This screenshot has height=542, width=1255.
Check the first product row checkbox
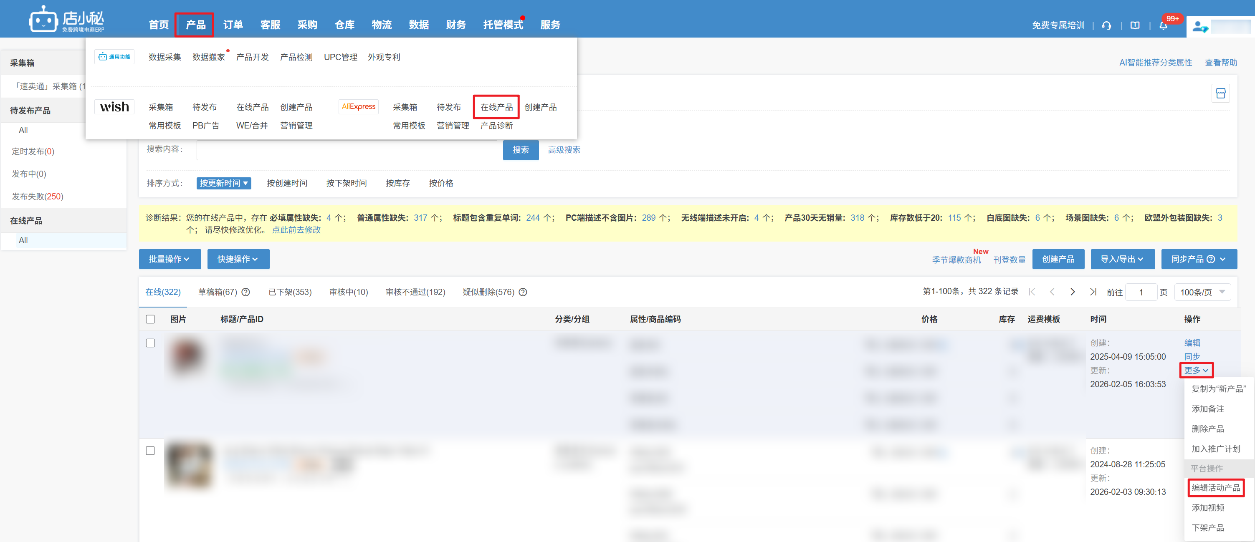point(151,343)
